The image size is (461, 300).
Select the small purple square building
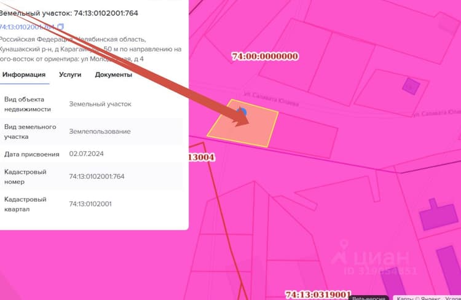(411, 86)
